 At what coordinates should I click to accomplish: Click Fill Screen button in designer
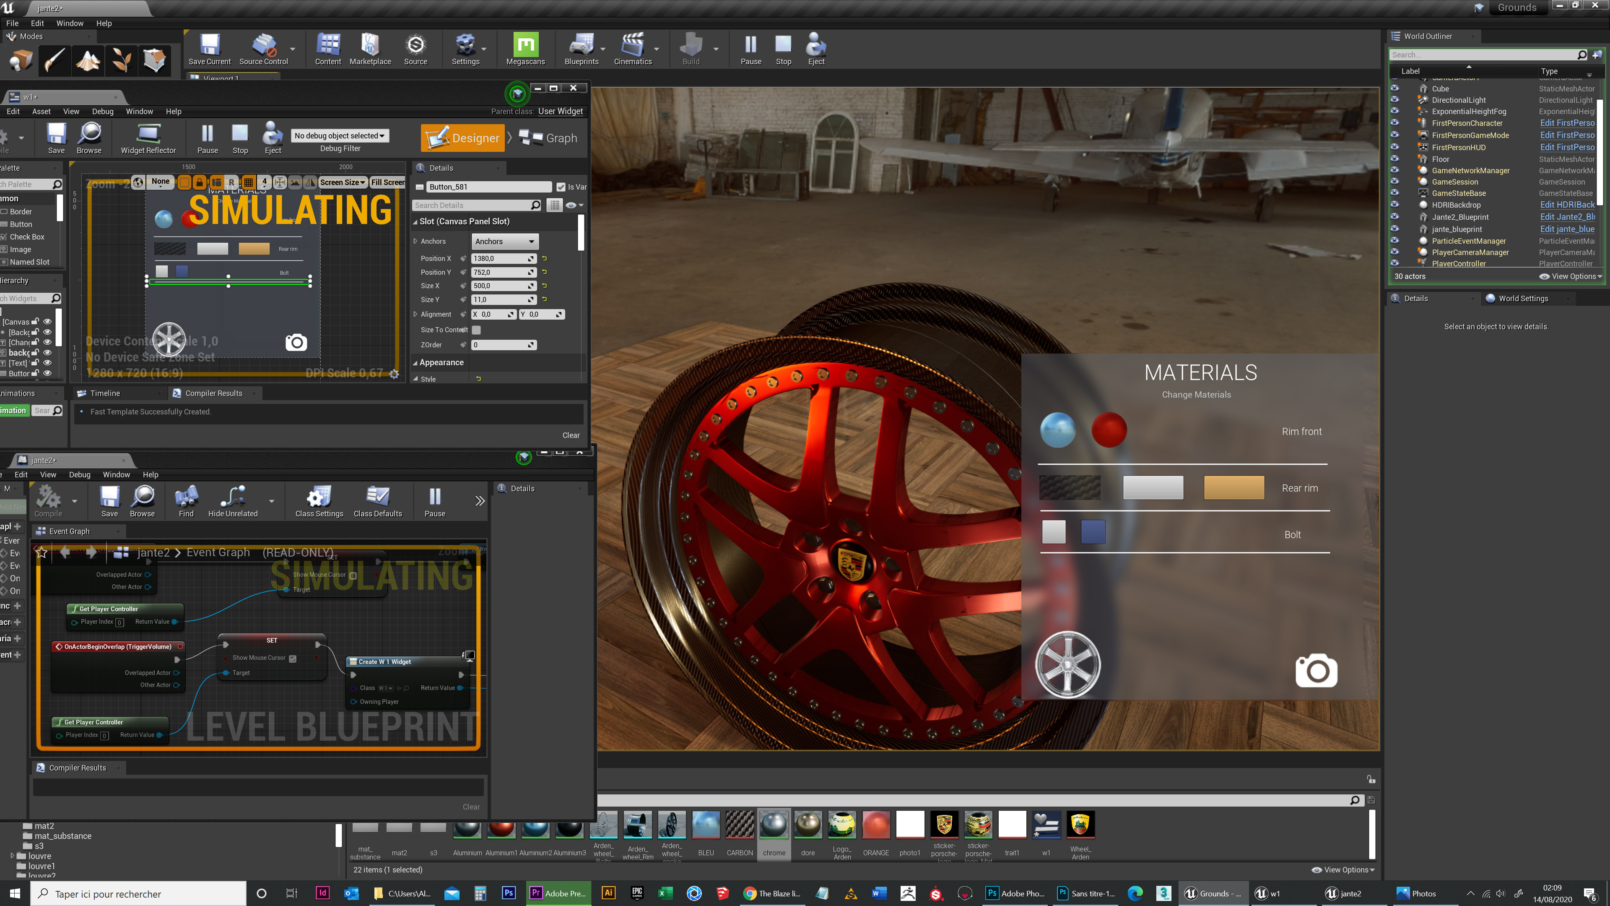tap(387, 182)
